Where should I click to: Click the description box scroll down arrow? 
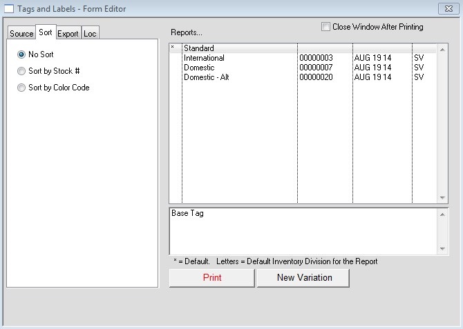[x=442, y=249]
